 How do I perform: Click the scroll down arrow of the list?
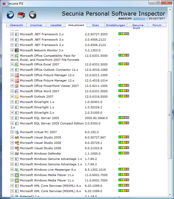(x=170, y=195)
